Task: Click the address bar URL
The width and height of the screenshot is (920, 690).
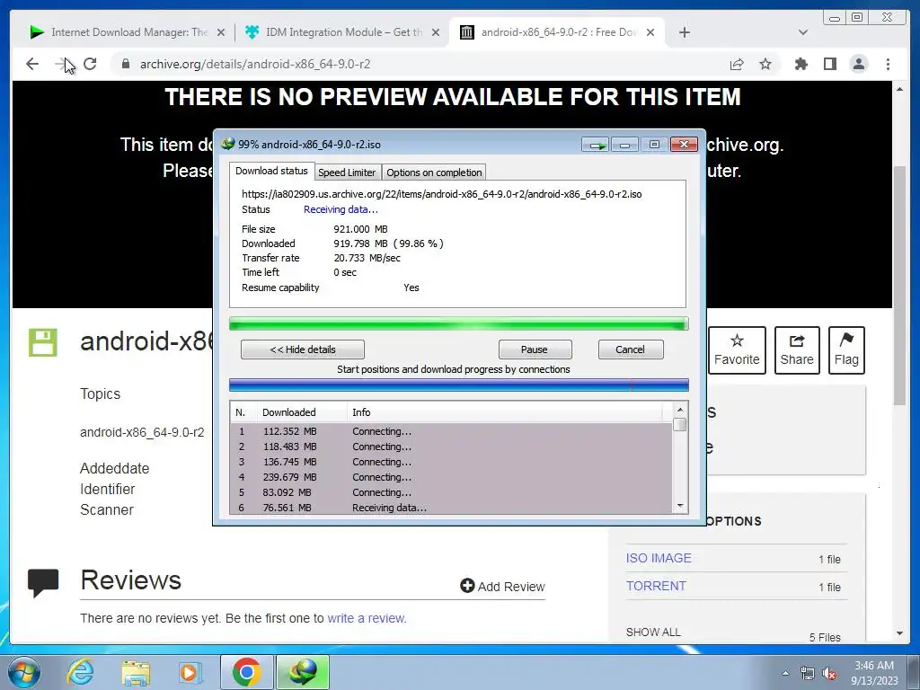Action: pyautogui.click(x=254, y=64)
